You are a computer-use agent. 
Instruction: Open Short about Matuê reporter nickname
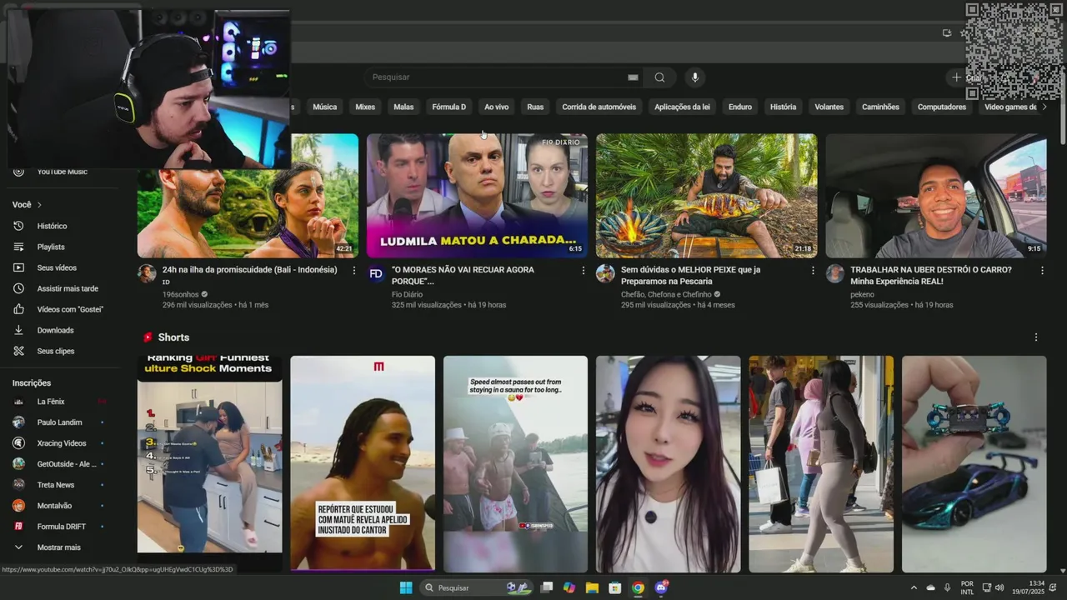pos(363,463)
